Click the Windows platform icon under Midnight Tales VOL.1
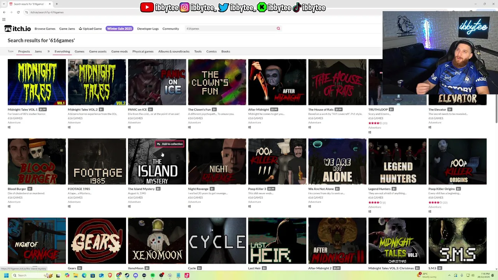 pos(9,127)
